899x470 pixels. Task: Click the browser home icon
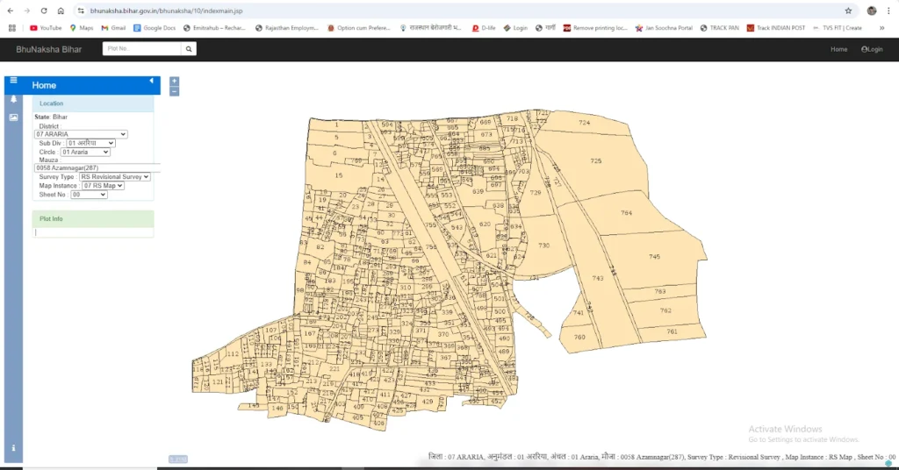pos(61,11)
